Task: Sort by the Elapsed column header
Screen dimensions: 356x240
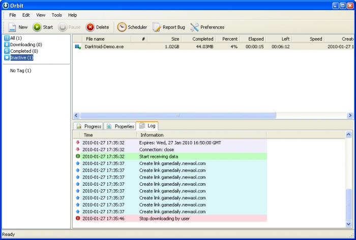Action: pyautogui.click(x=253, y=39)
